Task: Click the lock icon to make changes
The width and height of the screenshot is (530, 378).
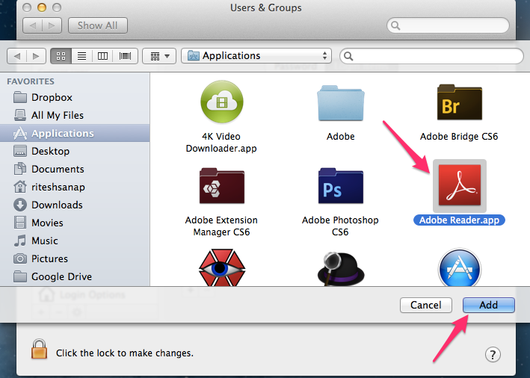Action: (39, 349)
